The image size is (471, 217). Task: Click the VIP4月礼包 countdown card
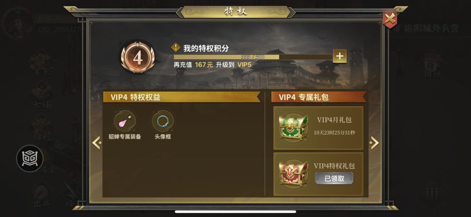pyautogui.click(x=318, y=128)
